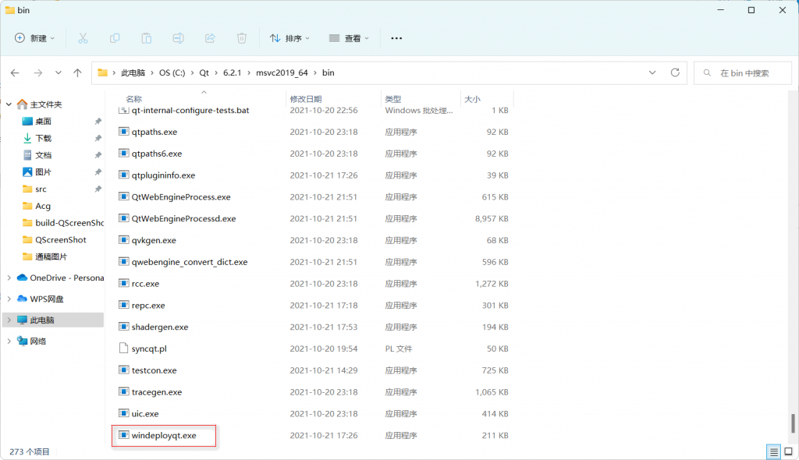Select the tracegen.exe file name
The image size is (799, 460).
(157, 391)
